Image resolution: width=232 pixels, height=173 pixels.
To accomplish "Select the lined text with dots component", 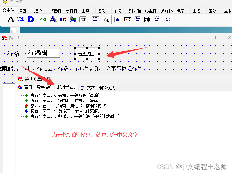I will (x=95, y=19).
